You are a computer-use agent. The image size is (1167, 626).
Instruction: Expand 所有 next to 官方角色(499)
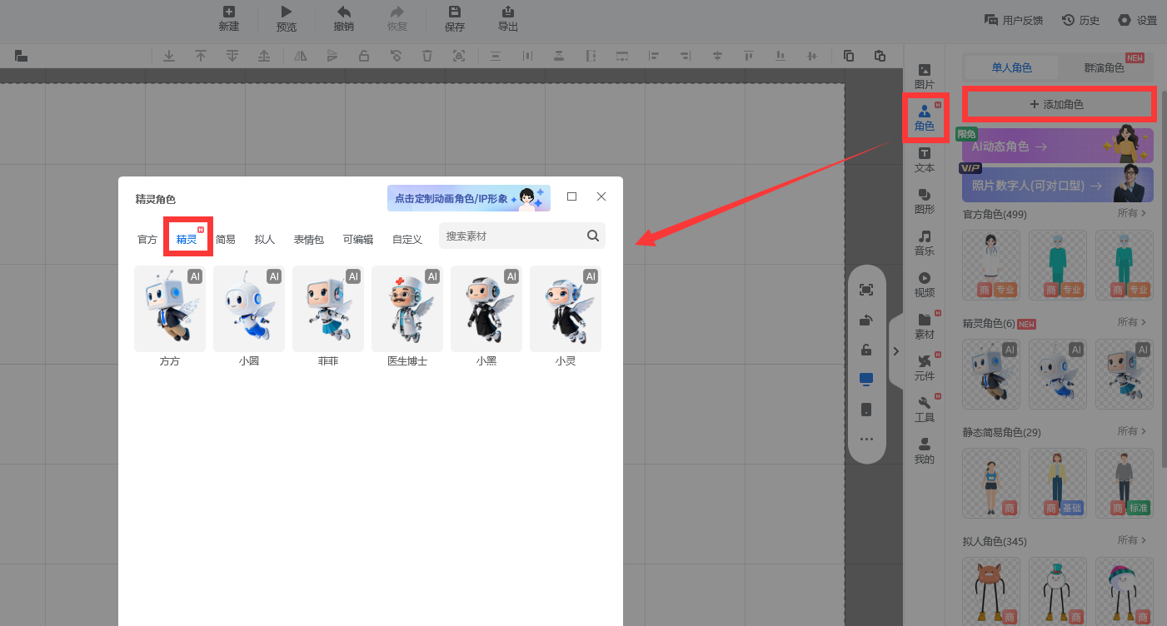[1131, 214]
